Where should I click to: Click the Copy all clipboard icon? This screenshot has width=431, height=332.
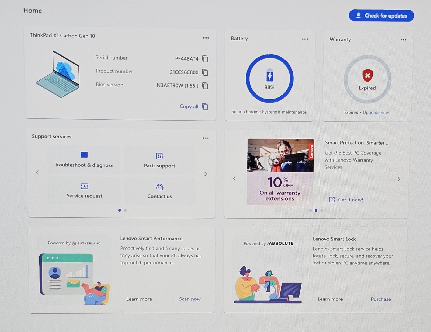[x=205, y=107]
